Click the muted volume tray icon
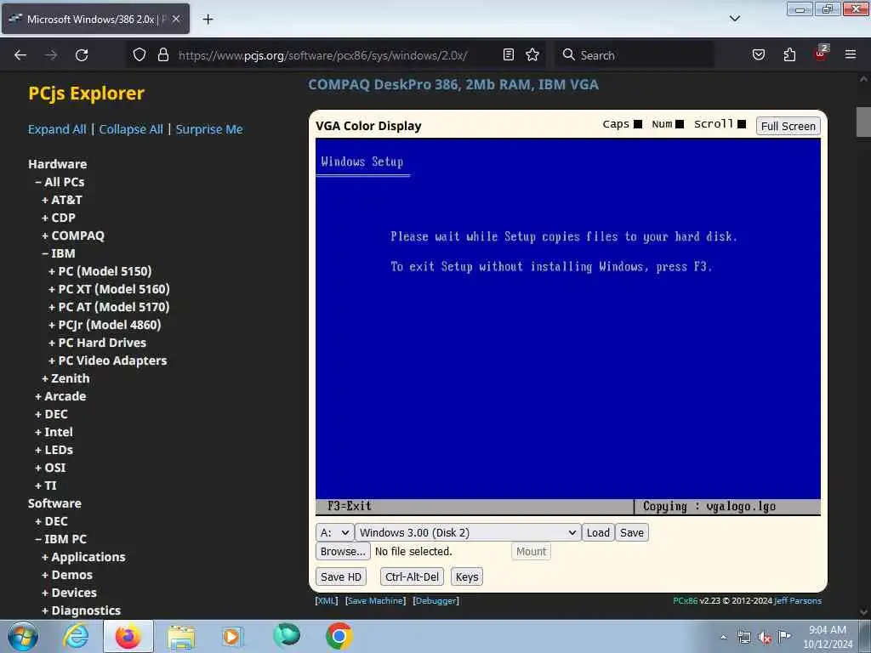The image size is (871, 653). pyautogui.click(x=765, y=638)
